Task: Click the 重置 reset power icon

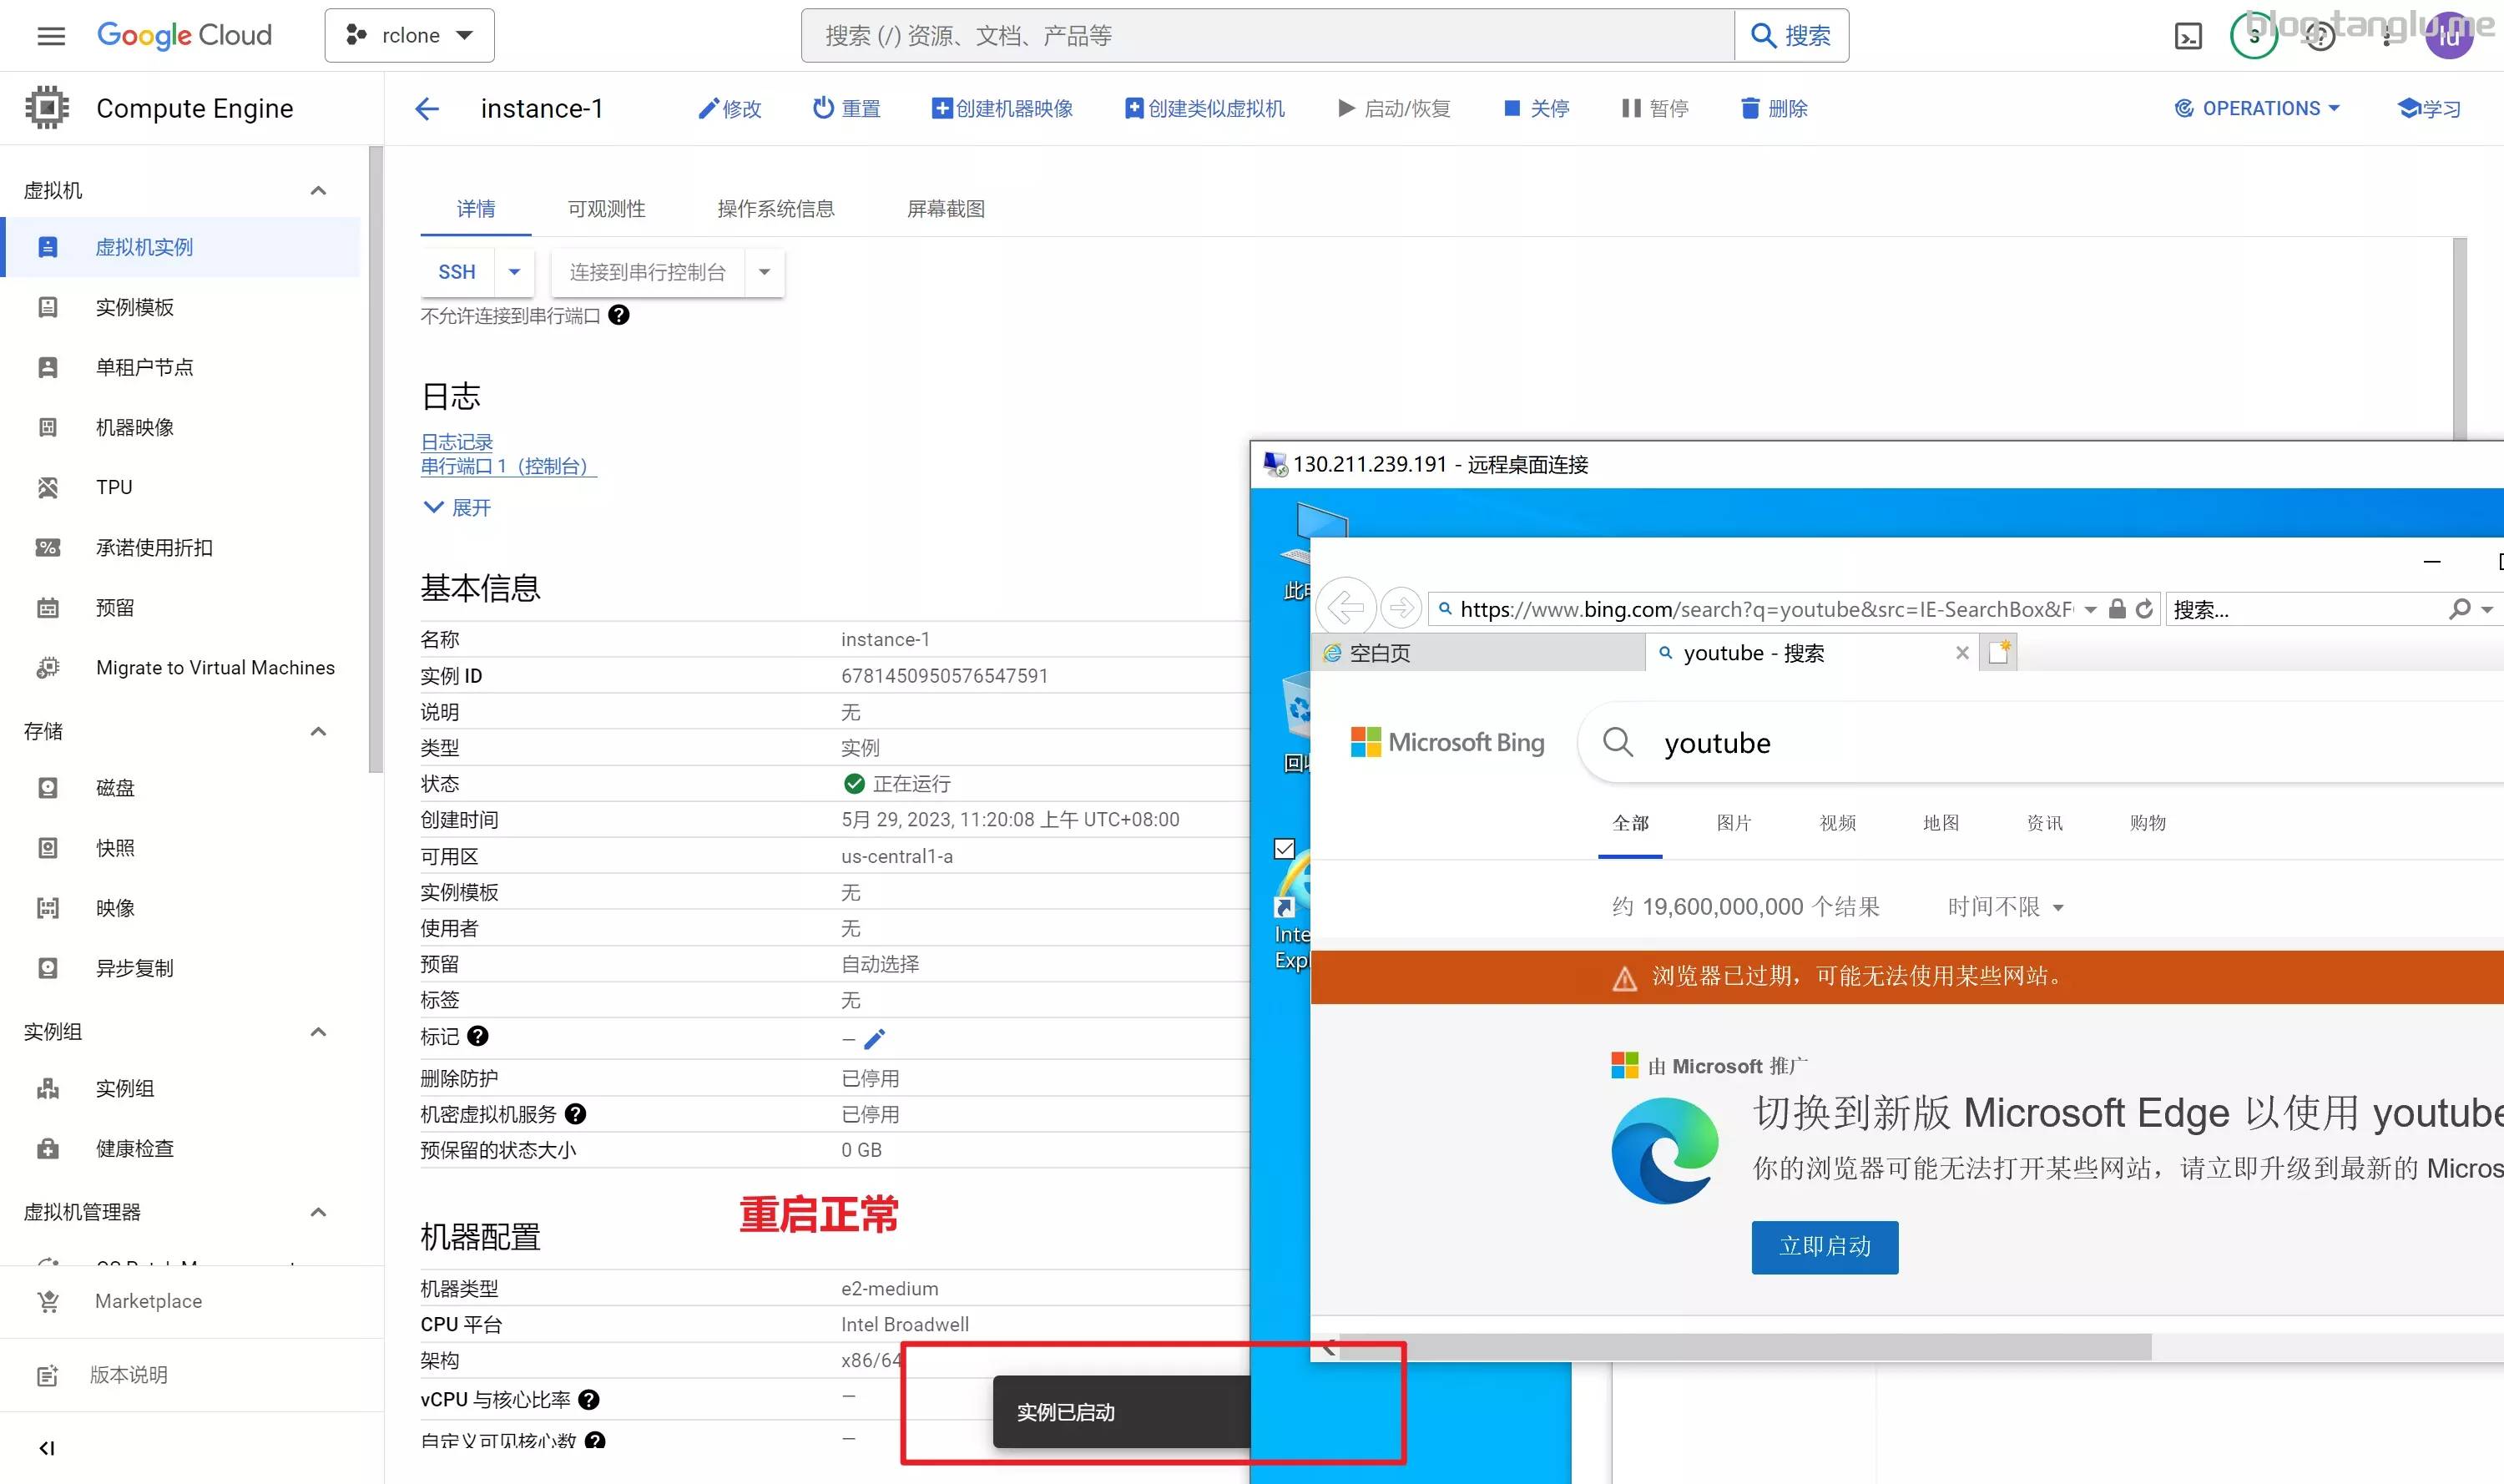Action: click(823, 108)
